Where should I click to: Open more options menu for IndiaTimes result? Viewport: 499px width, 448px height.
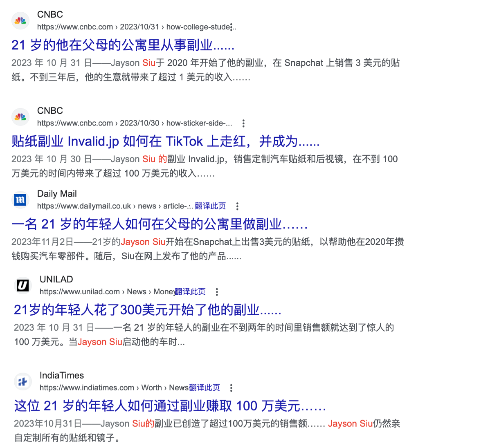231,388
